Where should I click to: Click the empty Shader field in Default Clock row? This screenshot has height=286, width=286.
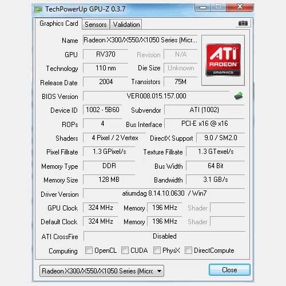click(228, 221)
